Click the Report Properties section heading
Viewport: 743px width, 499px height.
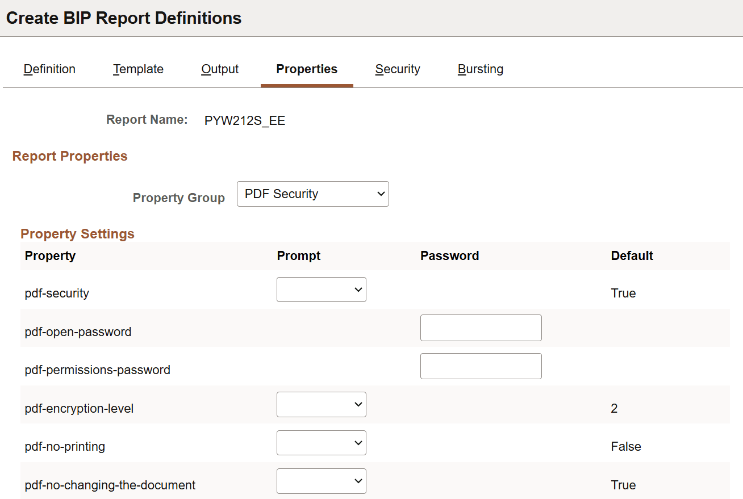click(70, 156)
